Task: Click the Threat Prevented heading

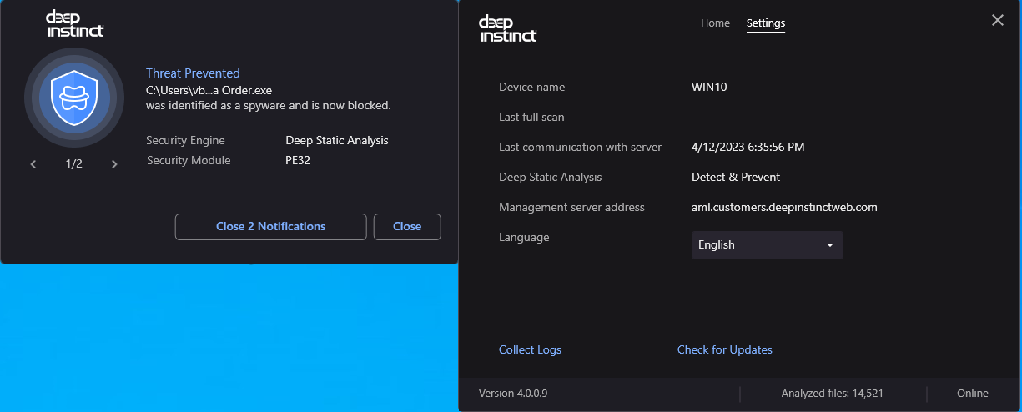Action: (x=193, y=73)
